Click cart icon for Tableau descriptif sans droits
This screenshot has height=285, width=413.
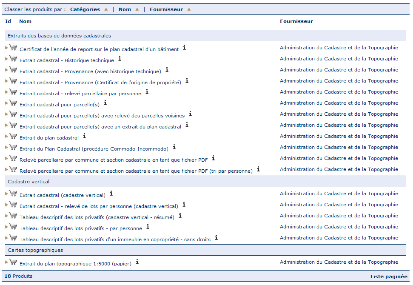(x=13, y=238)
